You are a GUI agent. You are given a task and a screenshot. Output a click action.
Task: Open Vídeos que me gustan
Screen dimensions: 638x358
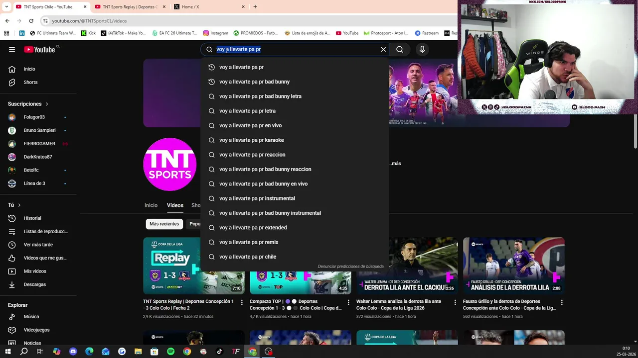tap(45, 258)
